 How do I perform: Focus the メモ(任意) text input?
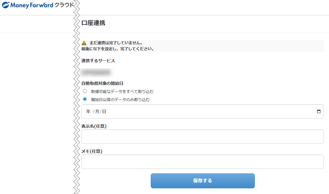[202, 162]
